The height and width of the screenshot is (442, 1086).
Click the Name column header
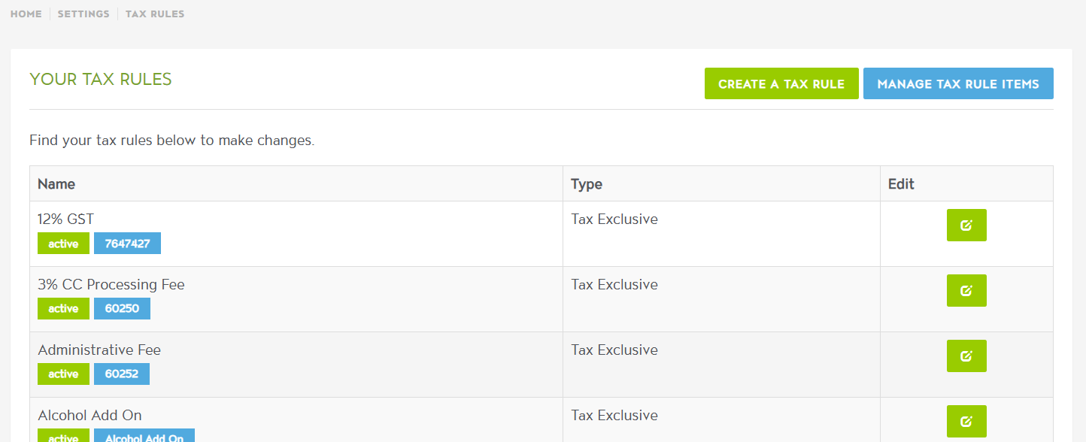click(x=56, y=184)
